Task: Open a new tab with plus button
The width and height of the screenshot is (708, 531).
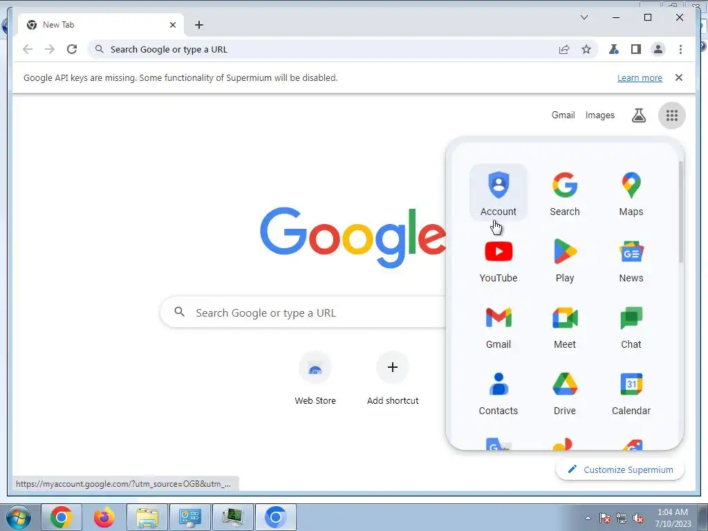Action: (199, 25)
